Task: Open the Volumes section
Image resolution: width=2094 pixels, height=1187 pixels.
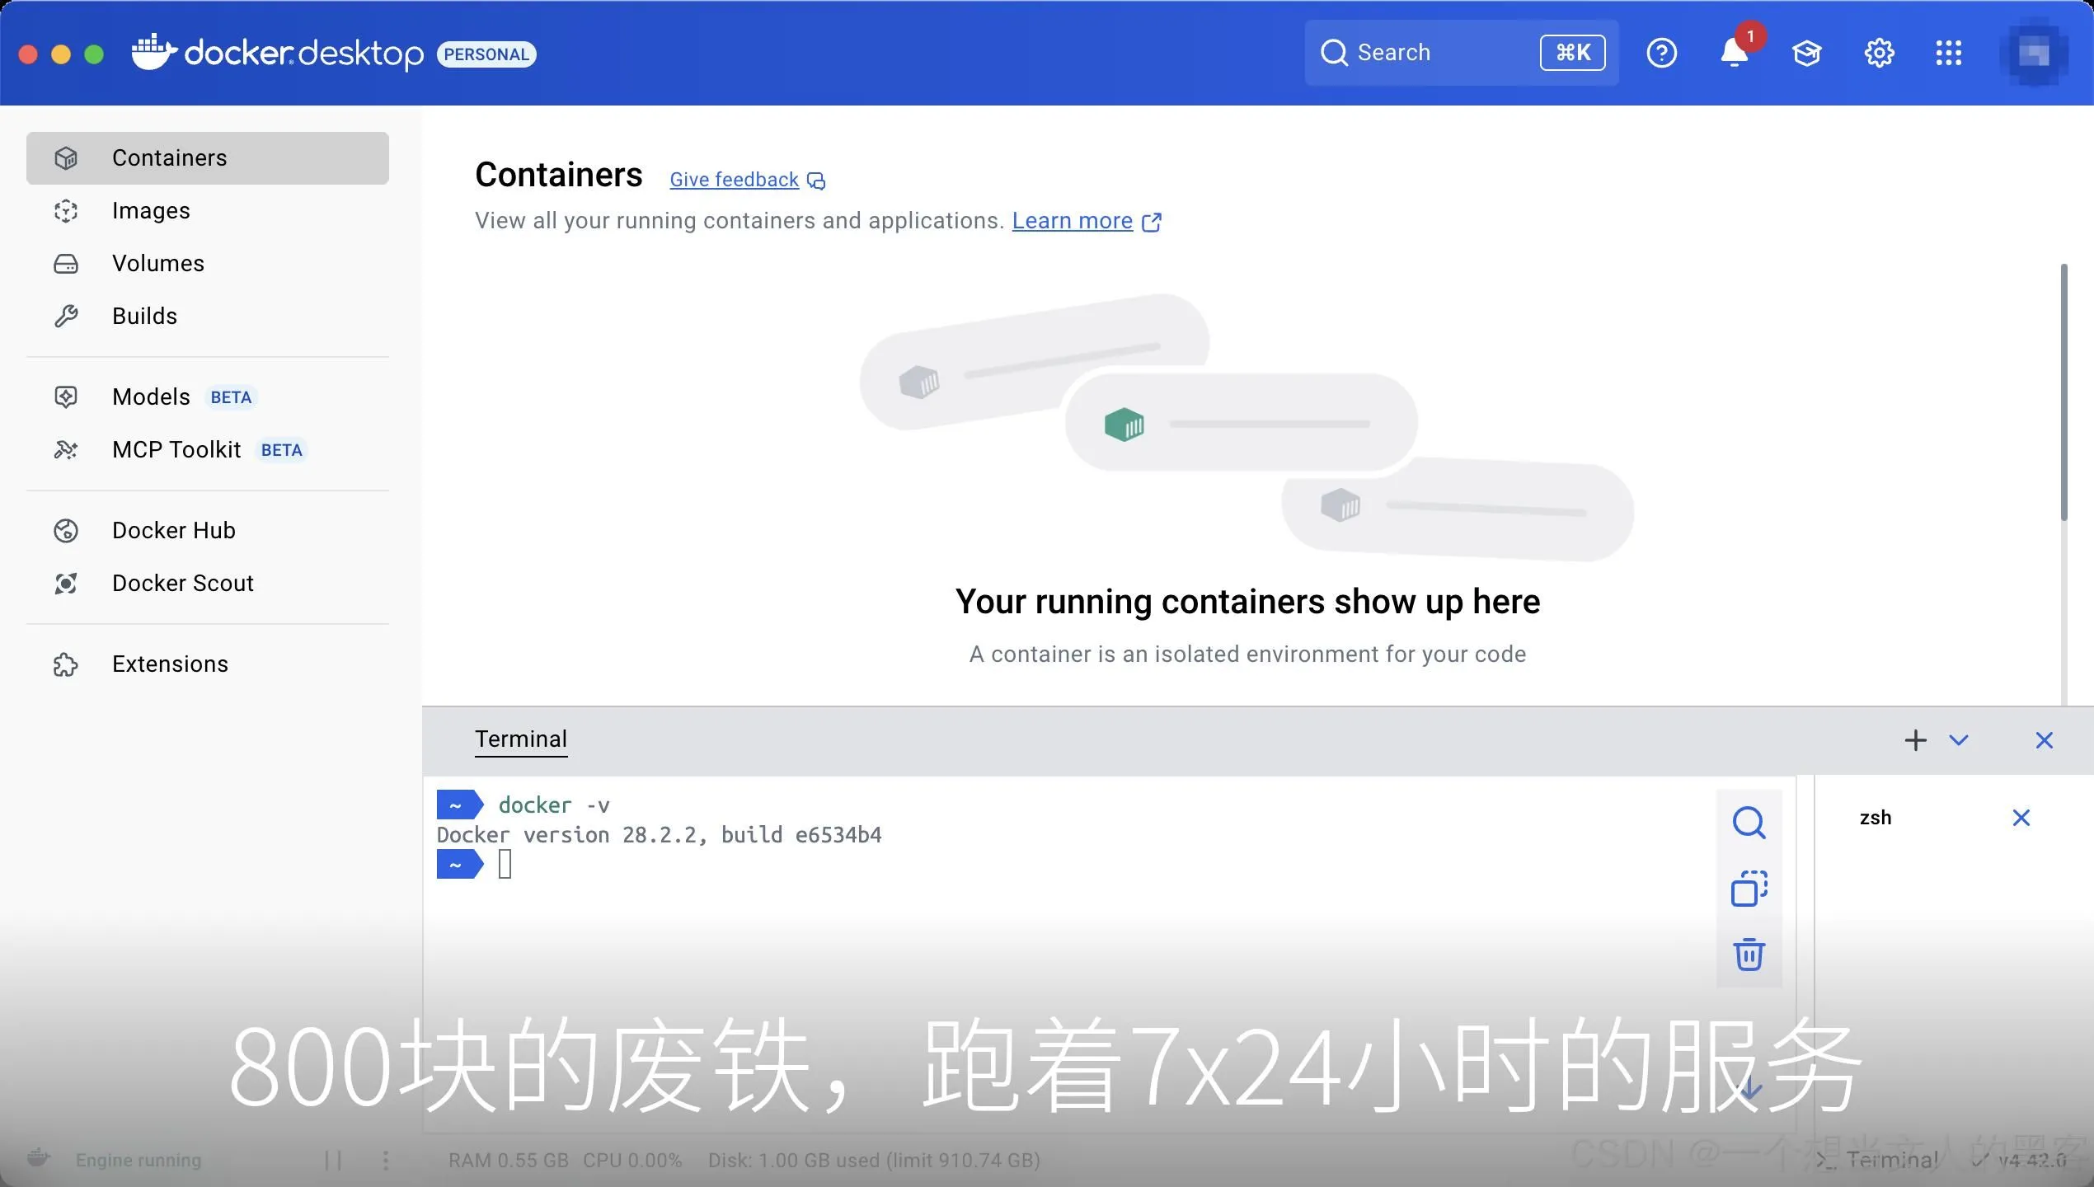Action: pyautogui.click(x=208, y=263)
